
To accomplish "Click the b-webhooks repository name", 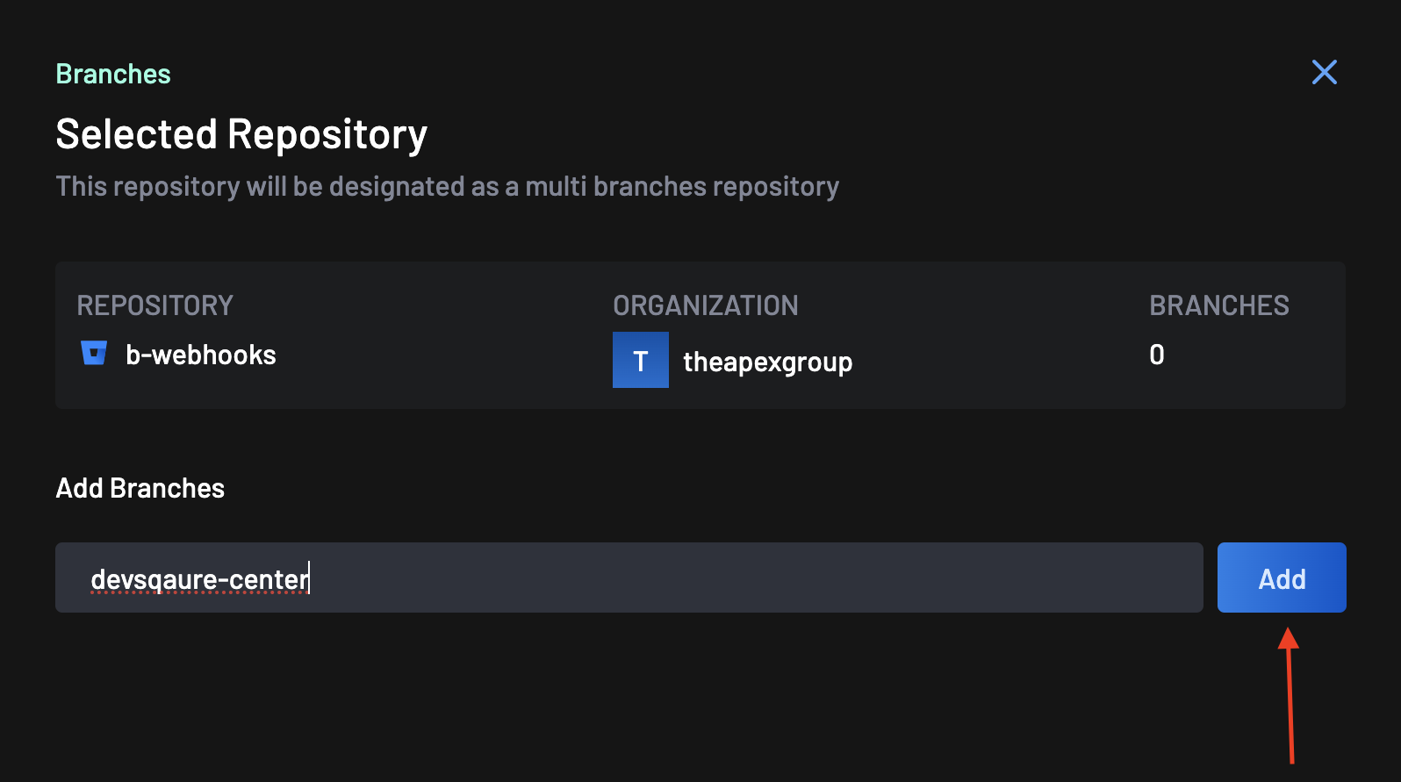I will tap(201, 355).
